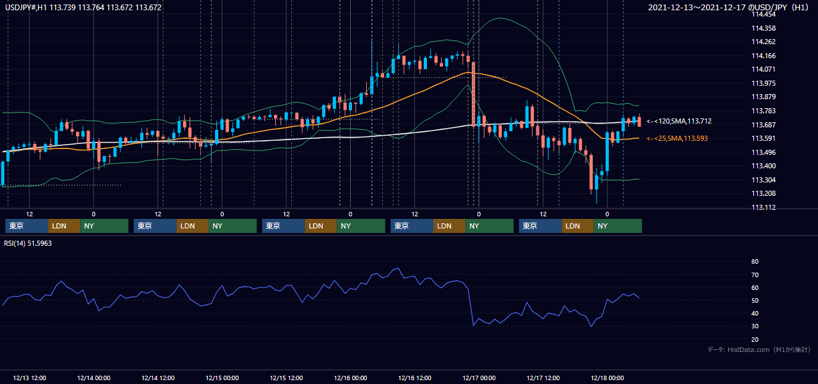Viewport: 818px width, 384px height.
Task: Click the RSI 30 level label
Action: click(755, 326)
